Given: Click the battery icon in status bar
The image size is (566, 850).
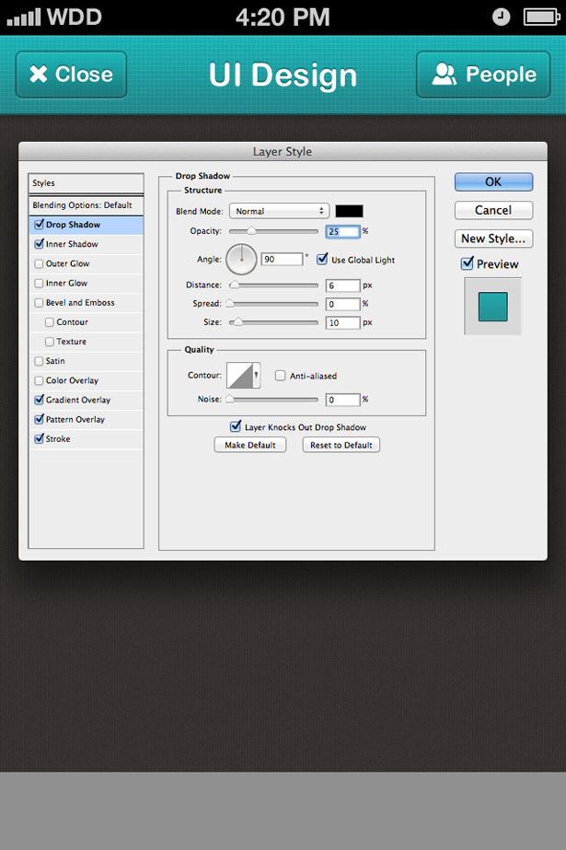Looking at the screenshot, I should (540, 17).
